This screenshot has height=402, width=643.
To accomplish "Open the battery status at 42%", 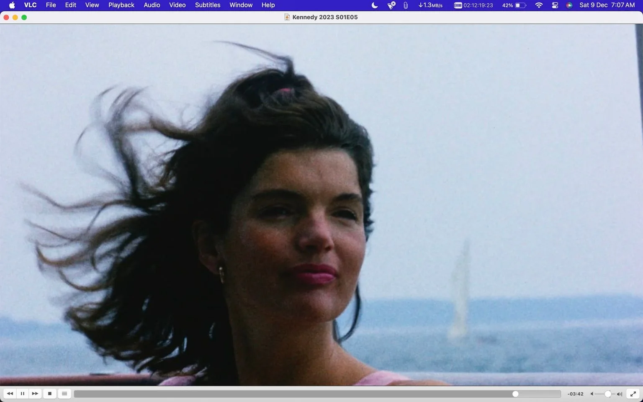I will pos(514,5).
